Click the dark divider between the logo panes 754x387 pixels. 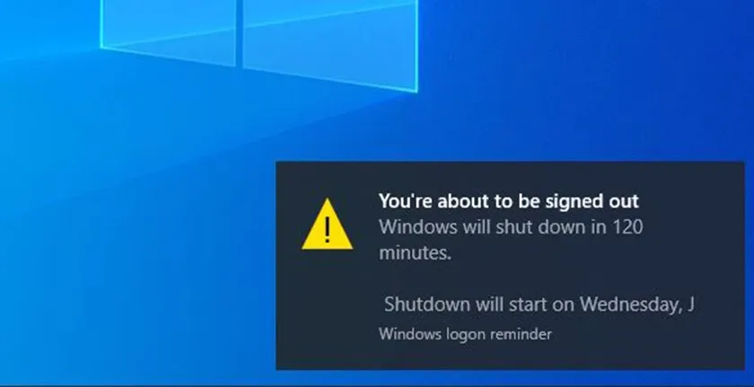click(x=240, y=32)
